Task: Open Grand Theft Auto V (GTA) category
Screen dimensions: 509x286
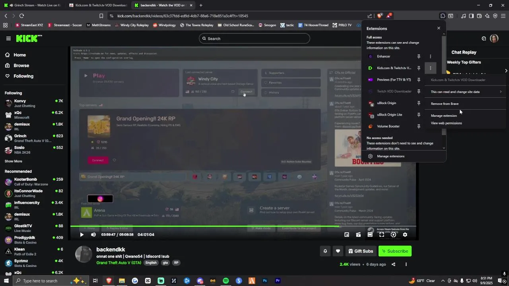Action: (x=119, y=263)
